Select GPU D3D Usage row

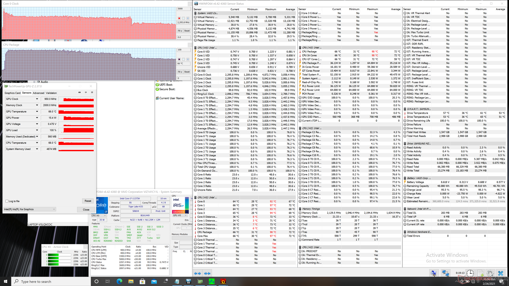350,97
